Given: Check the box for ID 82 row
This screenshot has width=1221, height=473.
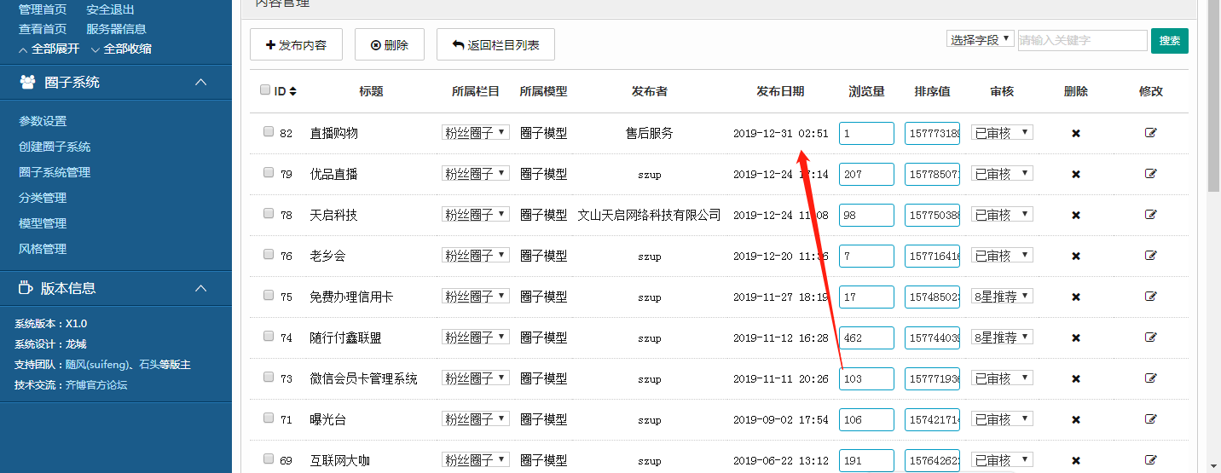Looking at the screenshot, I should [269, 132].
